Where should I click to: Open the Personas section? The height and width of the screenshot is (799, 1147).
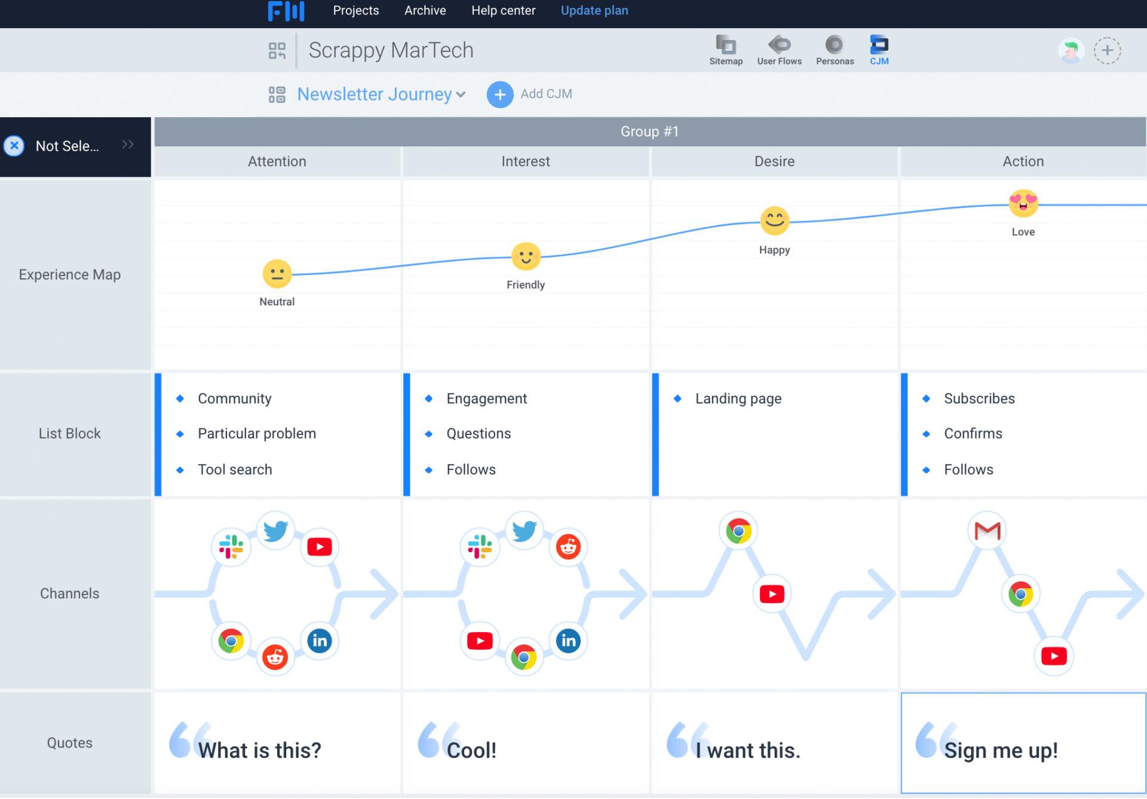[835, 49]
